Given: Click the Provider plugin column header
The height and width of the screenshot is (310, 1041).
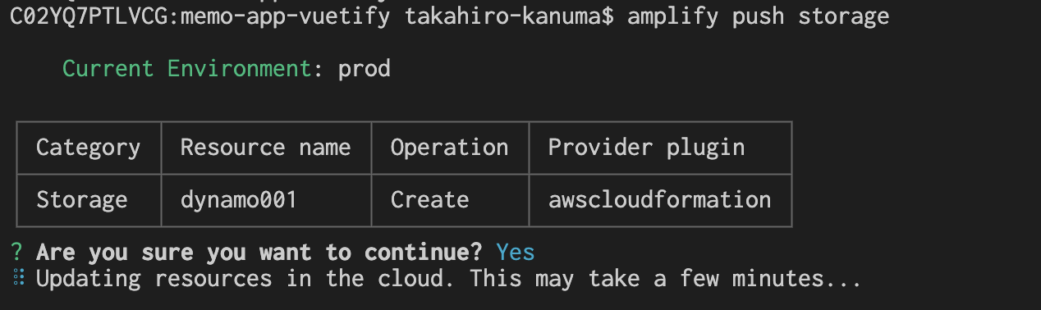Looking at the screenshot, I should (x=660, y=148).
